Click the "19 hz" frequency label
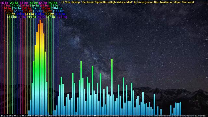This screenshot has width=208, height=117. 9,11
